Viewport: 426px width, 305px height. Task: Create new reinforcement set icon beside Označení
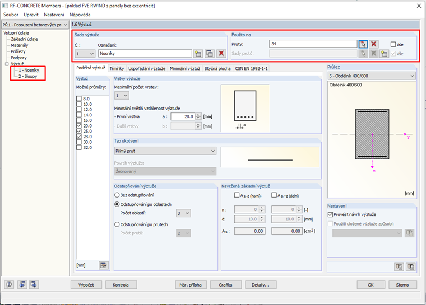pyautogui.click(x=198, y=54)
